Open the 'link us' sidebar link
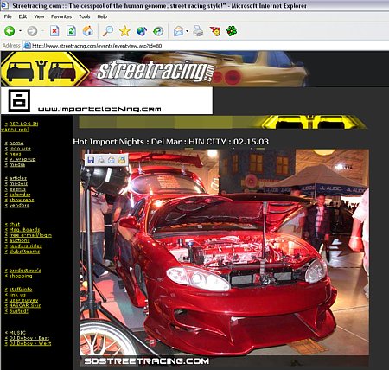The width and height of the screenshot is (389, 370). tap(17, 295)
